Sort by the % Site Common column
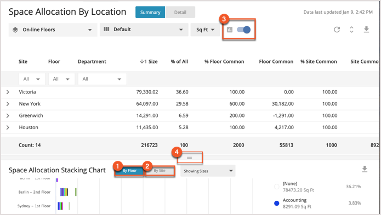 click(319, 62)
